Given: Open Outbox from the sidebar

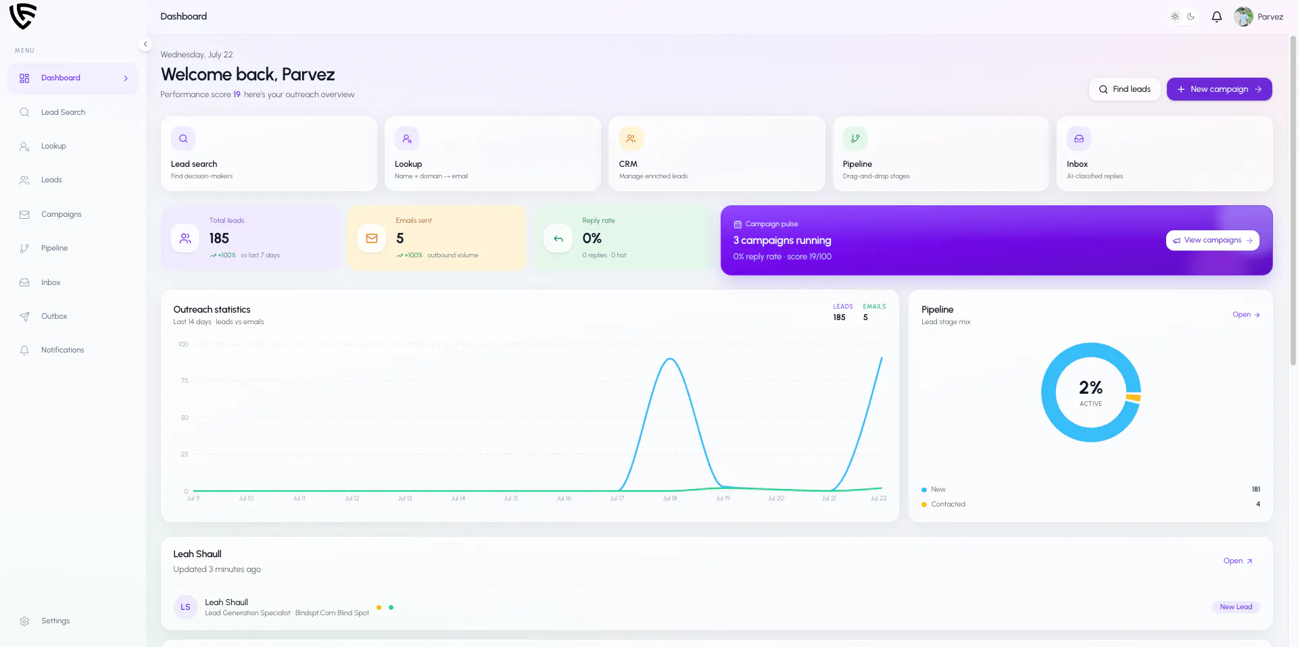Looking at the screenshot, I should (x=72, y=317).
